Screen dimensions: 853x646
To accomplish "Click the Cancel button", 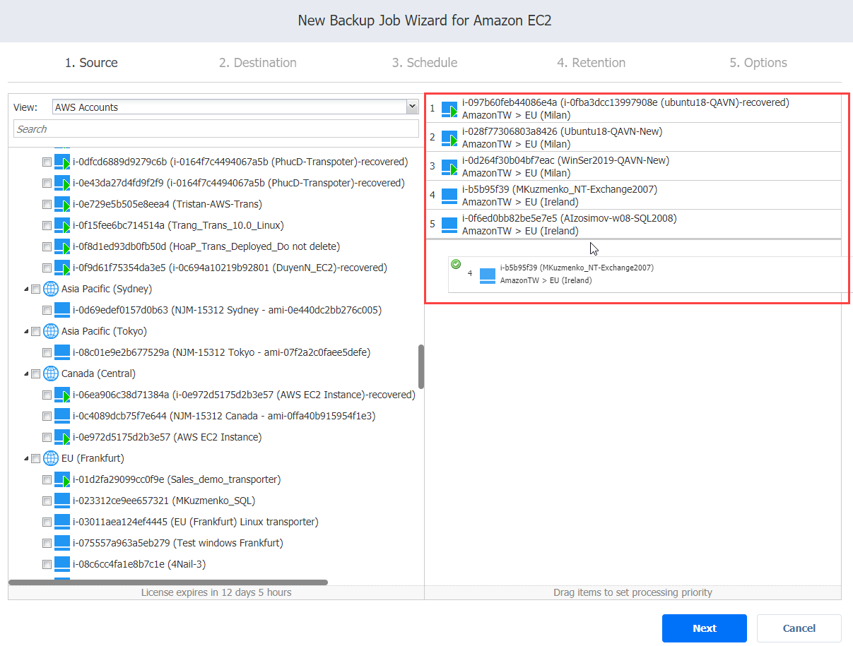I will (x=799, y=628).
